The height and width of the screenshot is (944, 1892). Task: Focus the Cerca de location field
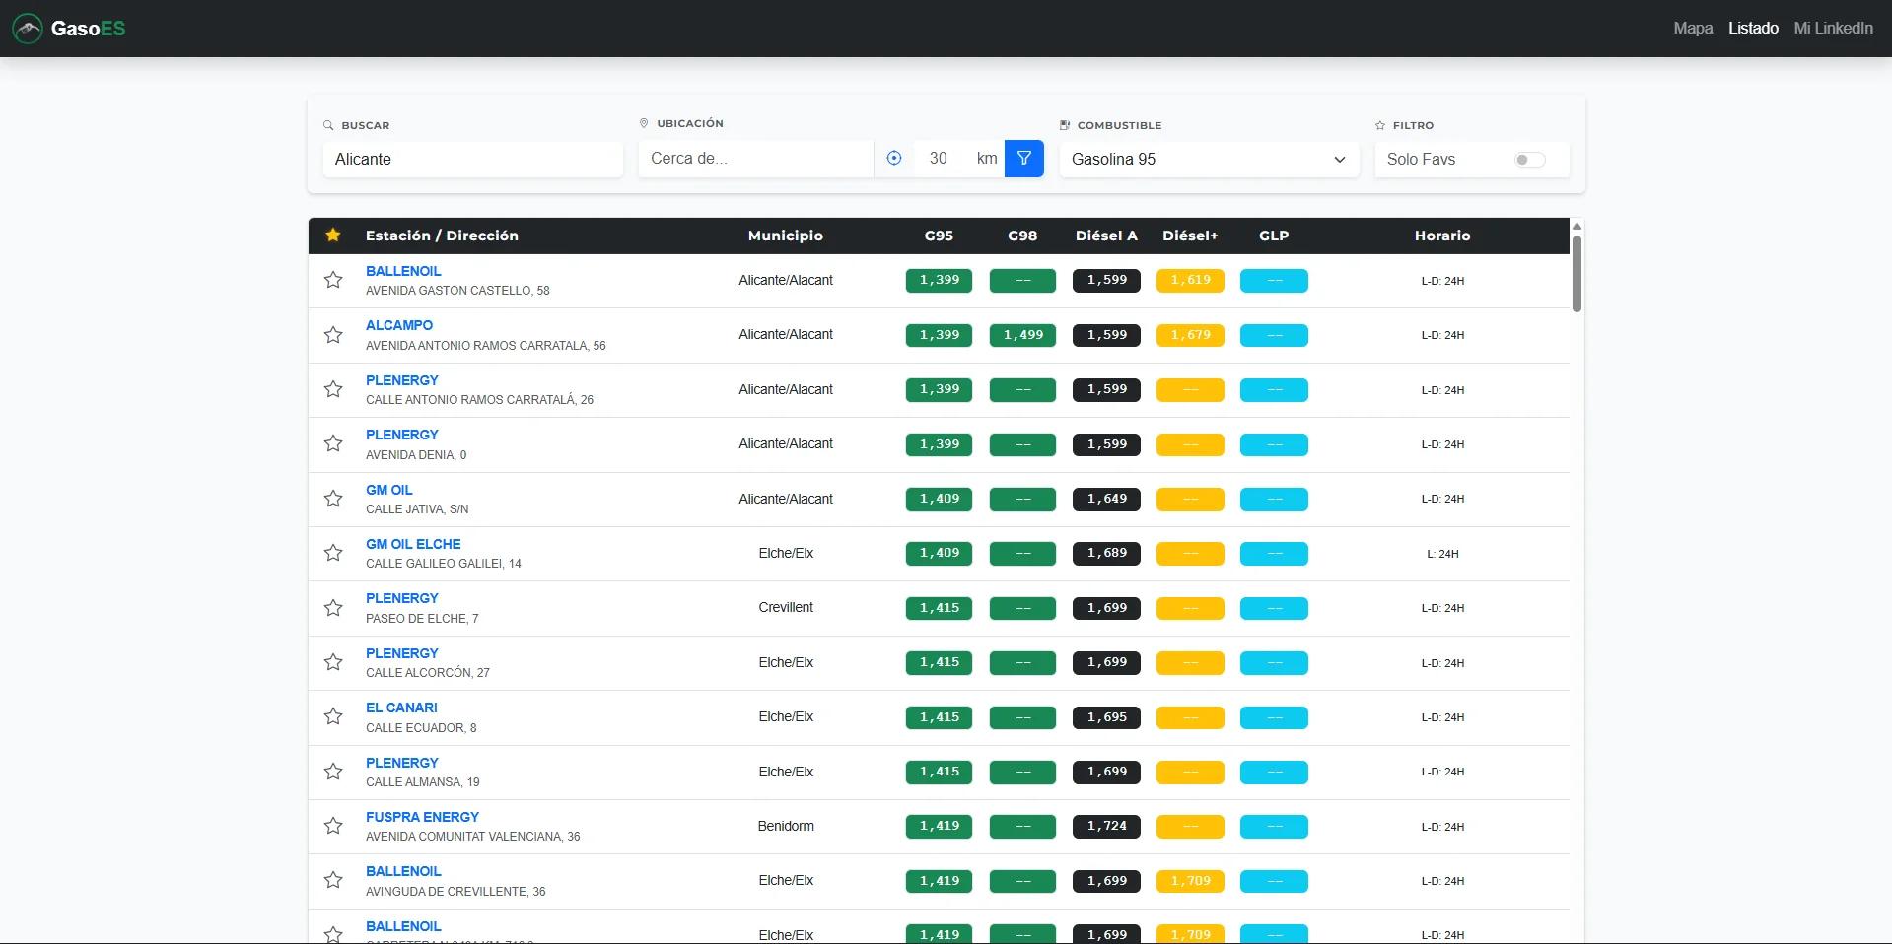[755, 159]
